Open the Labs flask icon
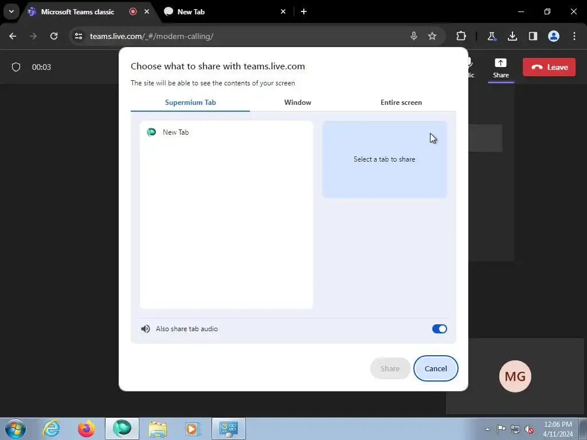The width and height of the screenshot is (587, 440). (491, 36)
